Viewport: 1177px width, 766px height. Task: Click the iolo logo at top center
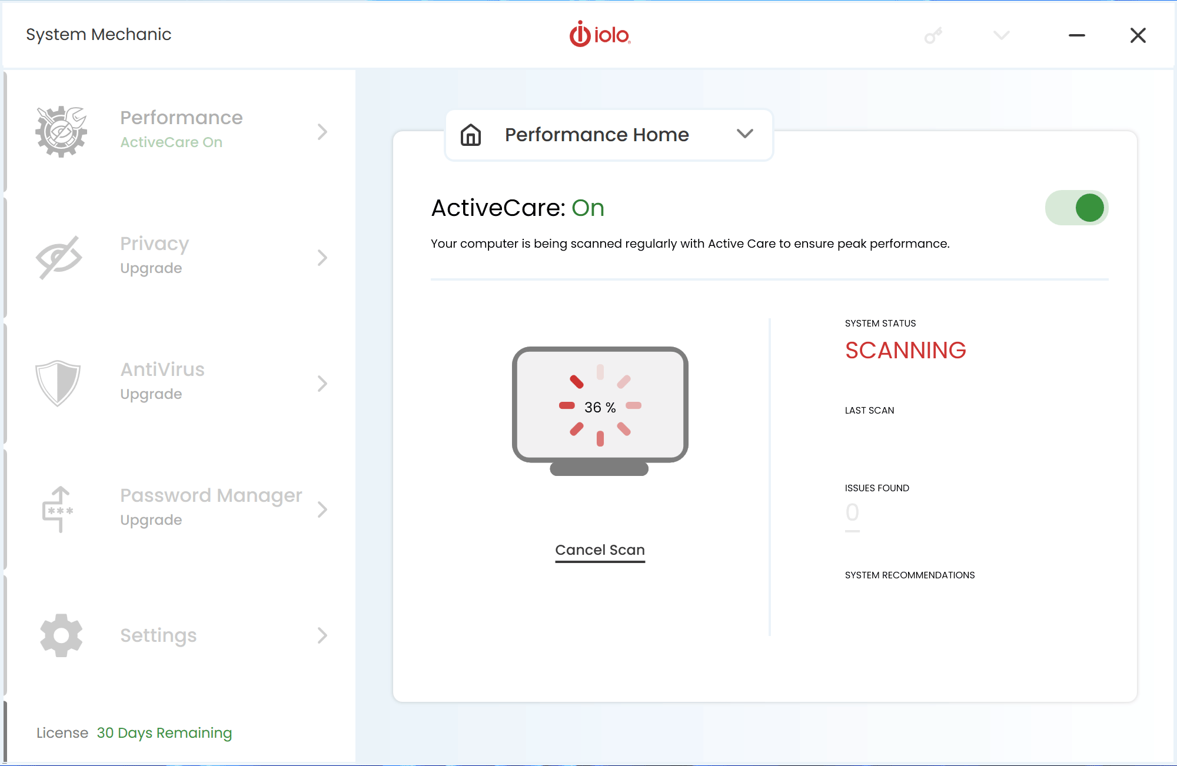point(600,34)
